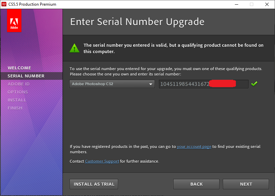The height and width of the screenshot is (196, 275).
Task: Select the Adobe ID step
Action: [x=19, y=84]
